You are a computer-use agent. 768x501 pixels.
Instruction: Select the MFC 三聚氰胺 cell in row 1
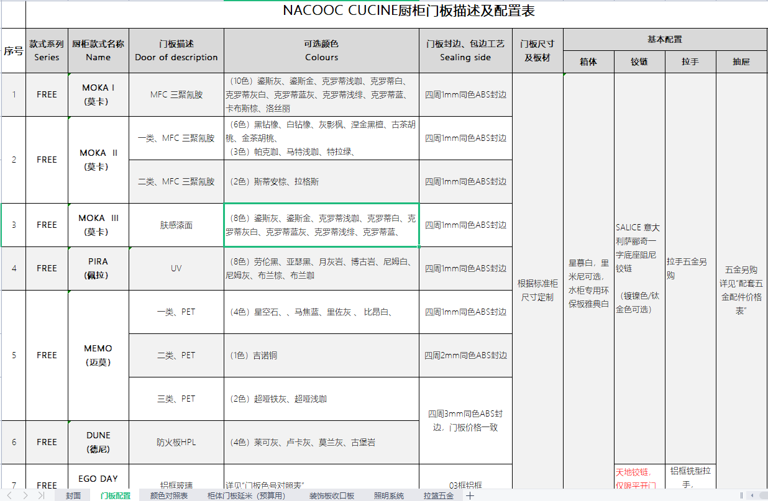(176, 94)
